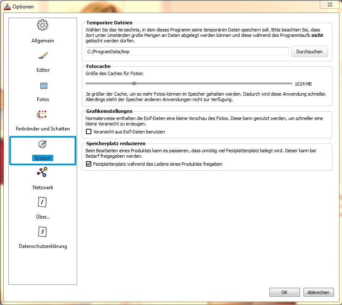Click the Grafikeinstellungen heading
The width and height of the screenshot is (342, 305).
point(109,111)
